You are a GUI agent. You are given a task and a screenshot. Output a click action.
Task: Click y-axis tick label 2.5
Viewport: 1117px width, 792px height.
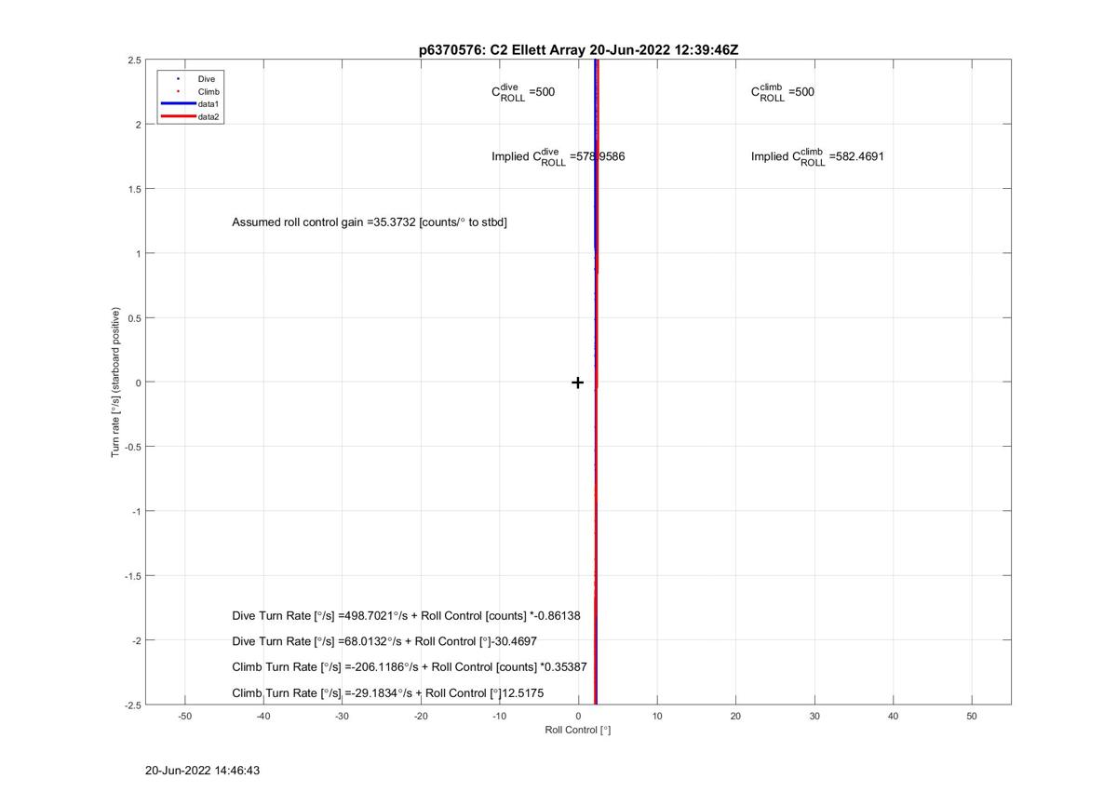pos(135,60)
